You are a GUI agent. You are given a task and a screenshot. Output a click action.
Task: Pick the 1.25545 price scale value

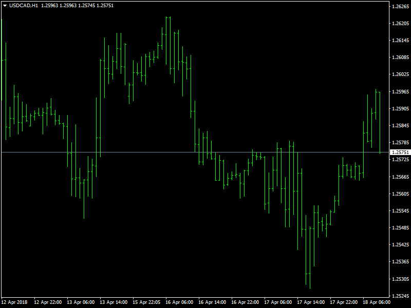point(400,211)
